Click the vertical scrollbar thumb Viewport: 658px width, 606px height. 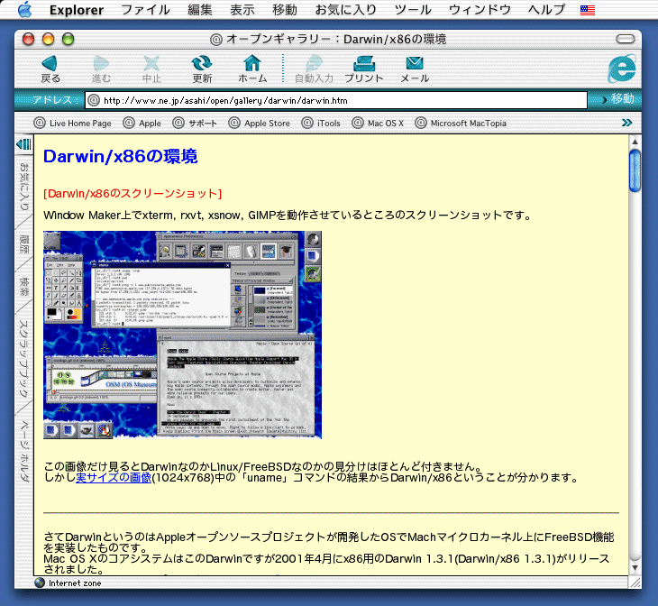(x=635, y=170)
